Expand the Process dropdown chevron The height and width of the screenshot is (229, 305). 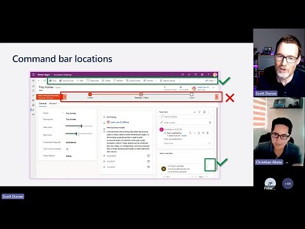pyautogui.click(x=156, y=81)
